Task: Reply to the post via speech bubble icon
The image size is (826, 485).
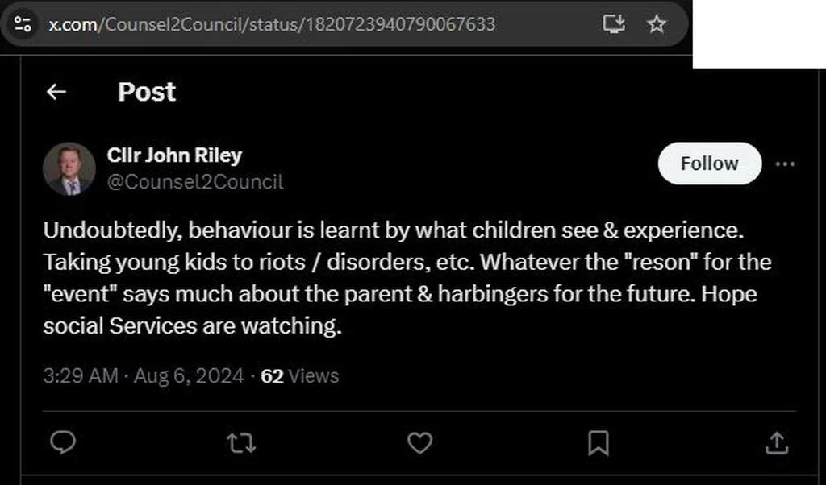Action: (x=63, y=442)
